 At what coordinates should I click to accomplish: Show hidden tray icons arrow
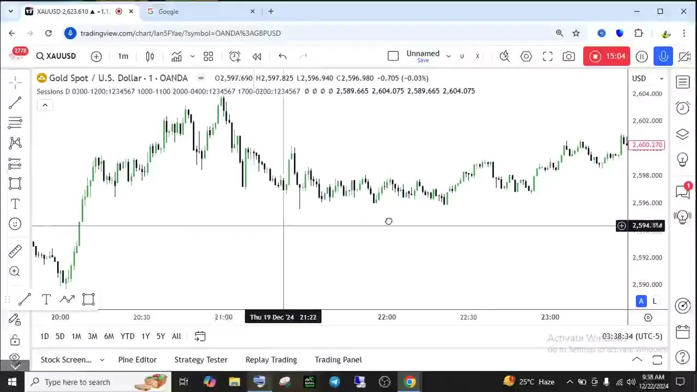pos(570,382)
